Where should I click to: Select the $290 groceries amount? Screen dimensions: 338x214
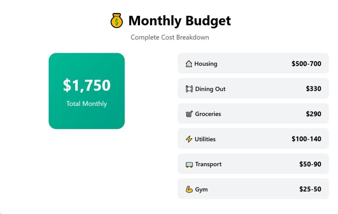tap(313, 114)
